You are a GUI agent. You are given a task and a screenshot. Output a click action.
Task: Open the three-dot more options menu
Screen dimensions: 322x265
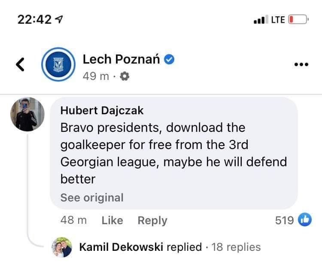coord(301,64)
